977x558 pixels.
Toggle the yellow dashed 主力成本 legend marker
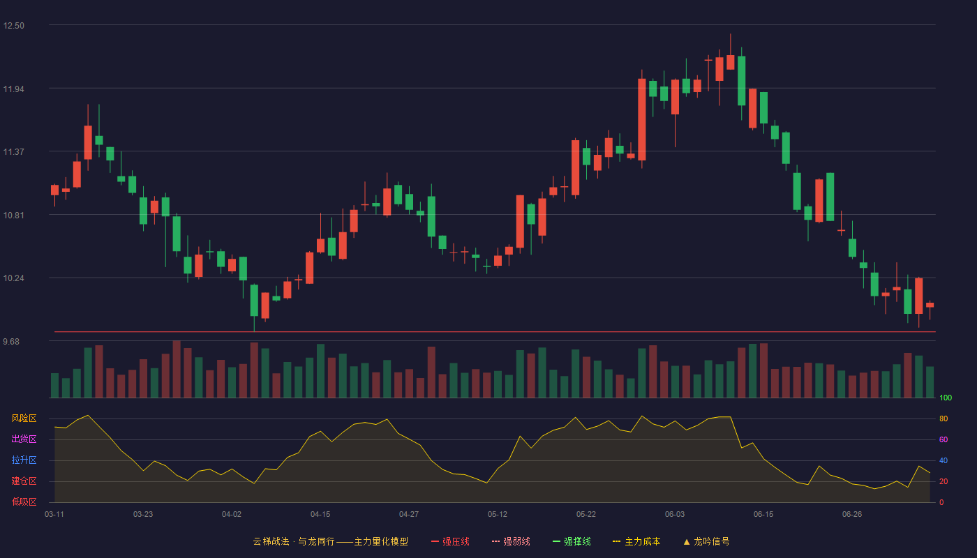coord(617,541)
